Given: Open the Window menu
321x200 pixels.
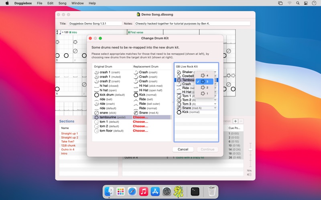Looking at the screenshot, I should coord(77,3).
